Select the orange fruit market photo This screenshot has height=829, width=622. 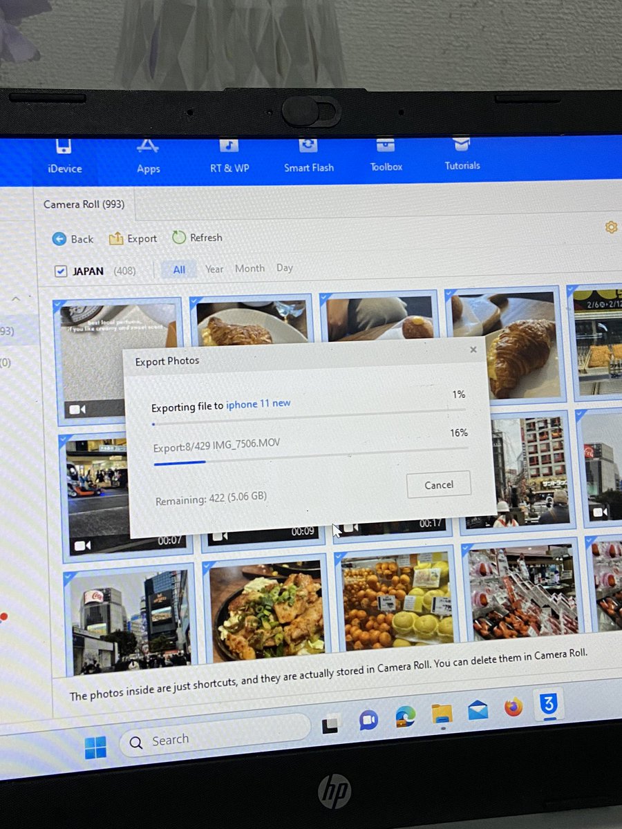[x=397, y=600]
